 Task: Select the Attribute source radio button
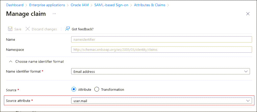tap(74, 89)
